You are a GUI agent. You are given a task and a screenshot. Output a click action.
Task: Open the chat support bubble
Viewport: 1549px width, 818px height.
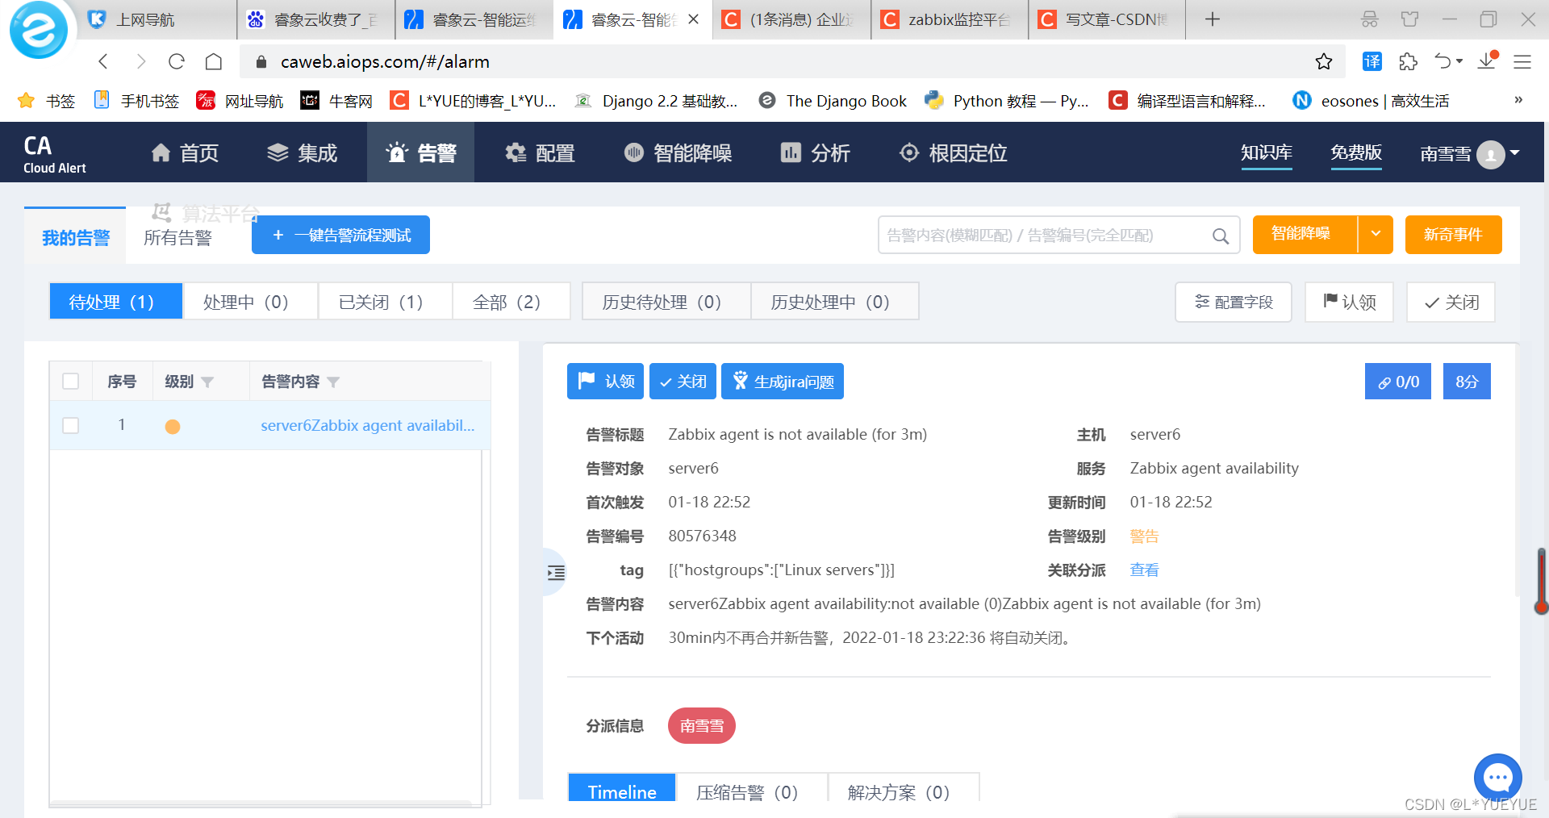(1498, 778)
